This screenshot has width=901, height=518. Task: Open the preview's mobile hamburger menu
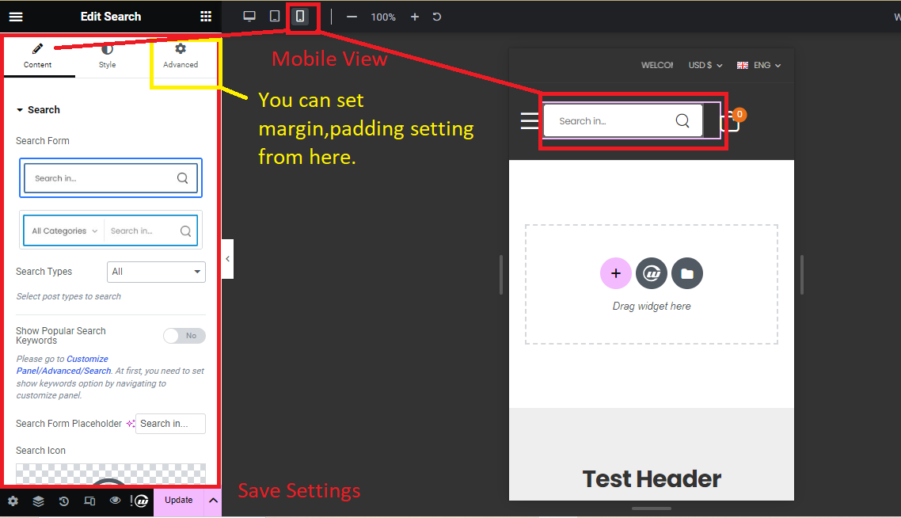[x=529, y=120]
